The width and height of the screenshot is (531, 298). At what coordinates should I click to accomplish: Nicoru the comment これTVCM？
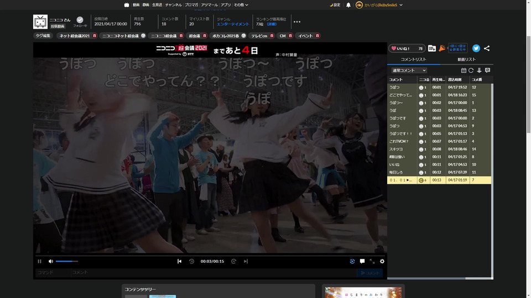tap(421, 142)
